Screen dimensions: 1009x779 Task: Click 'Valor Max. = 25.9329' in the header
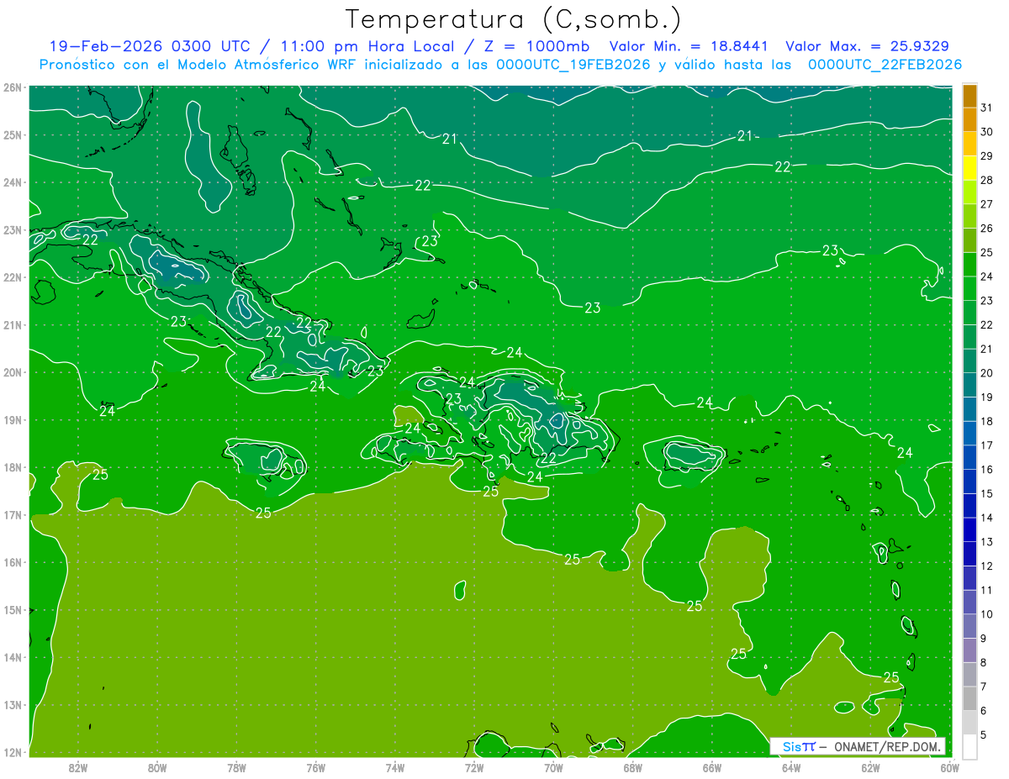(868, 46)
